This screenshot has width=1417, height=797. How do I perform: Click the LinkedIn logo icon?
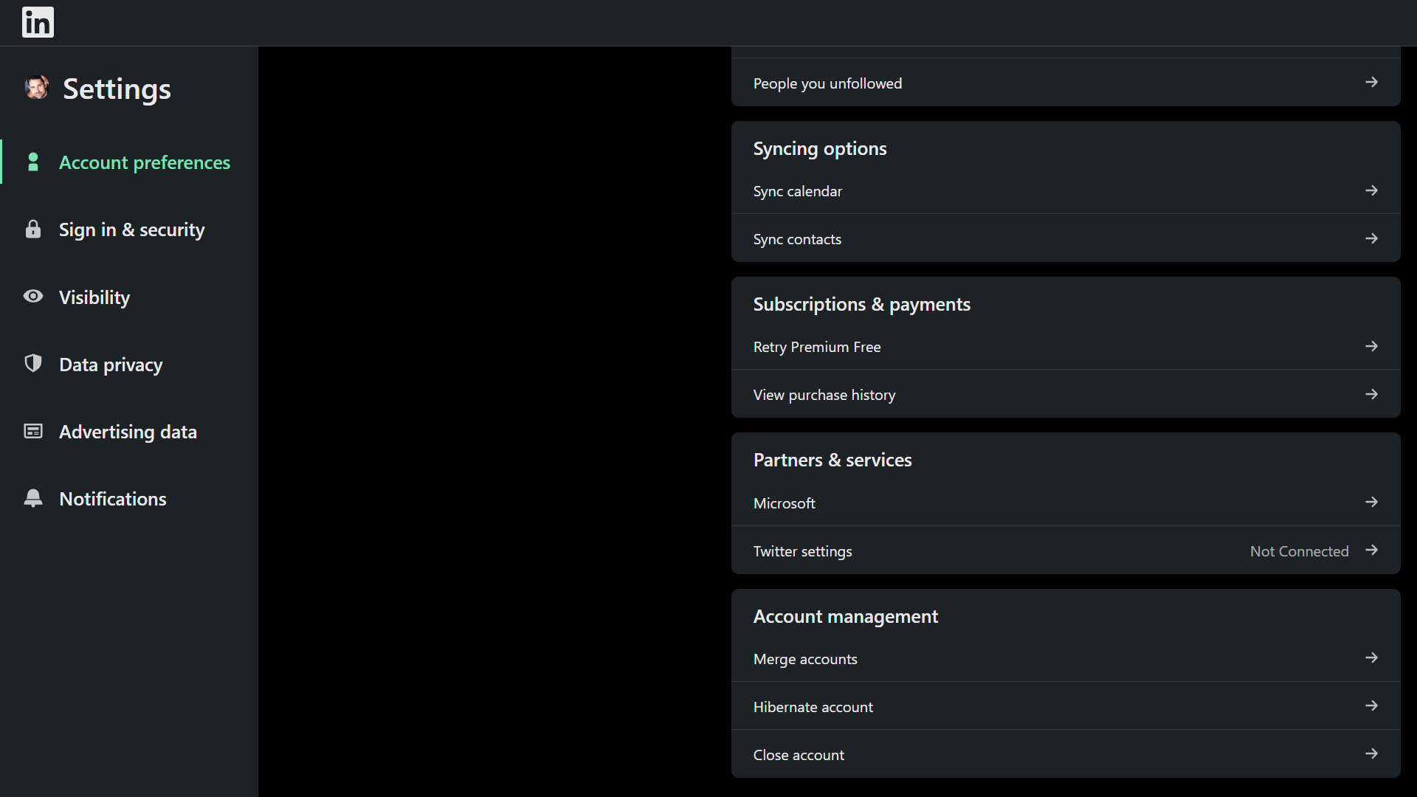(38, 22)
